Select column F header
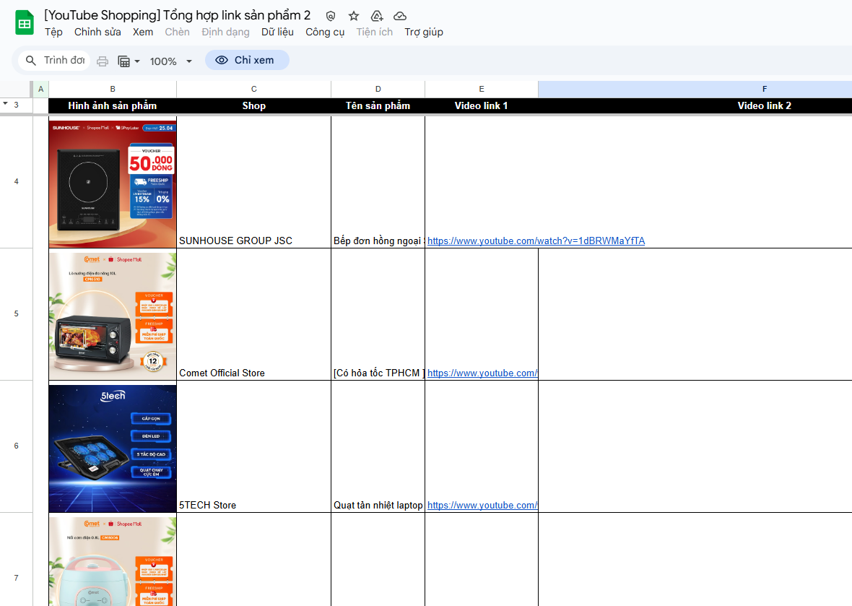 tap(764, 89)
